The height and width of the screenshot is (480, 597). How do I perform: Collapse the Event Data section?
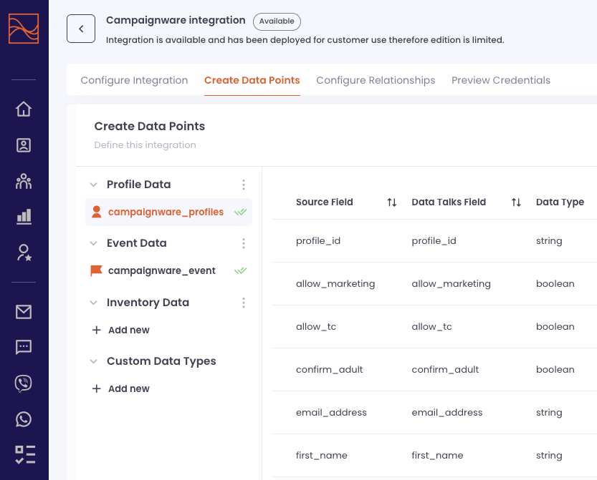93,243
